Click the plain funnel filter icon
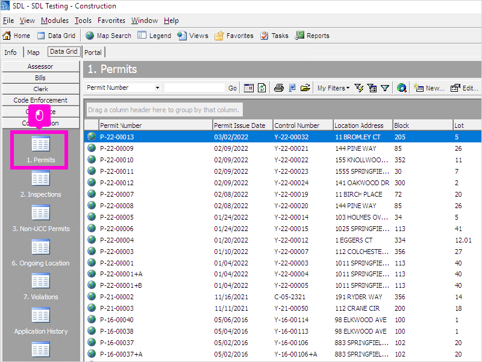Image resolution: width=482 pixels, height=362 pixels. click(385, 88)
